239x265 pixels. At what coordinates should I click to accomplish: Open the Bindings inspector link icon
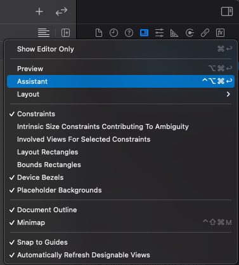[x=205, y=33]
